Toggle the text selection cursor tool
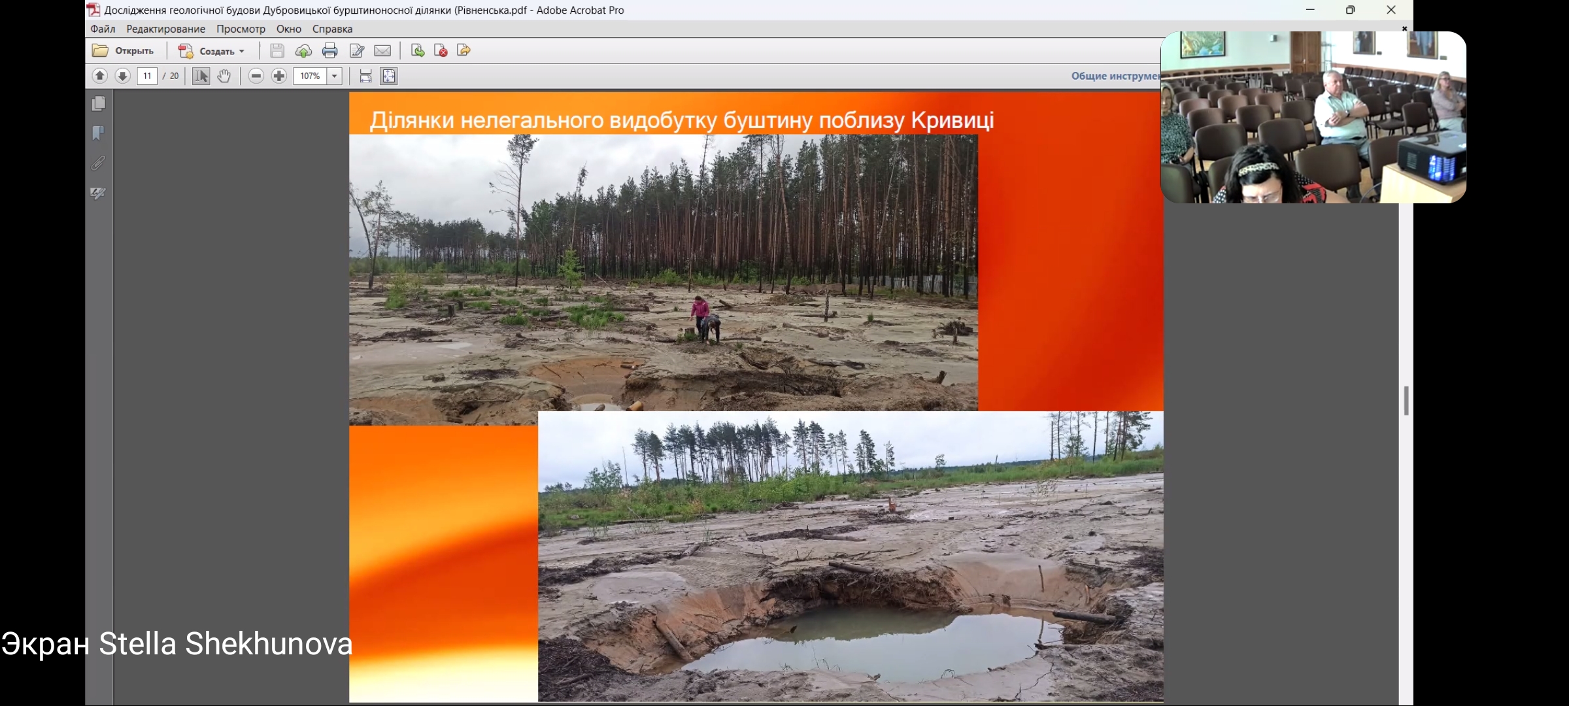1569x706 pixels. [x=201, y=76]
